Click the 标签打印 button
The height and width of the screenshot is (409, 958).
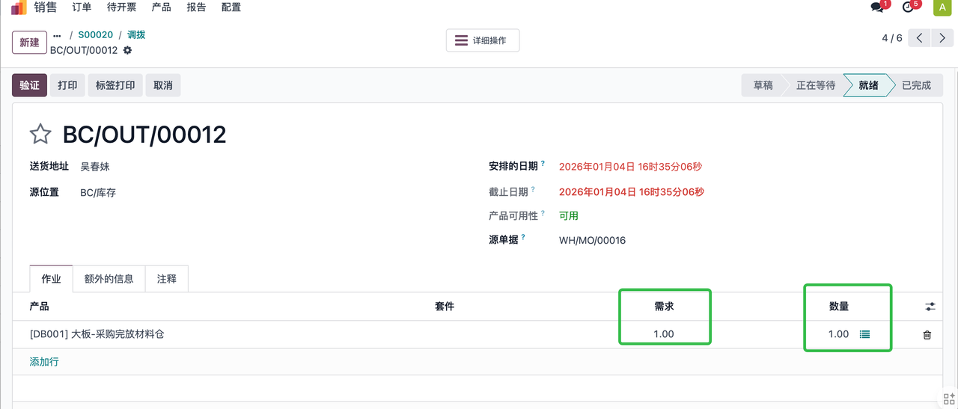(x=115, y=85)
